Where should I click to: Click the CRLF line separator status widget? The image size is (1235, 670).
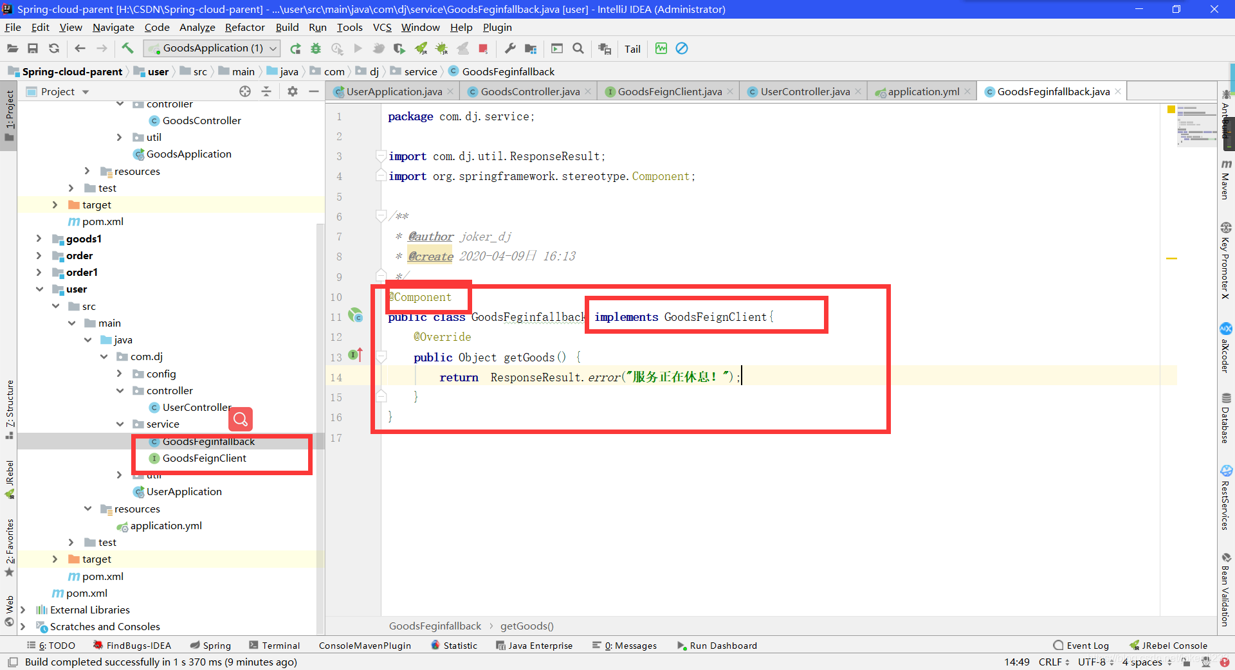(1054, 662)
